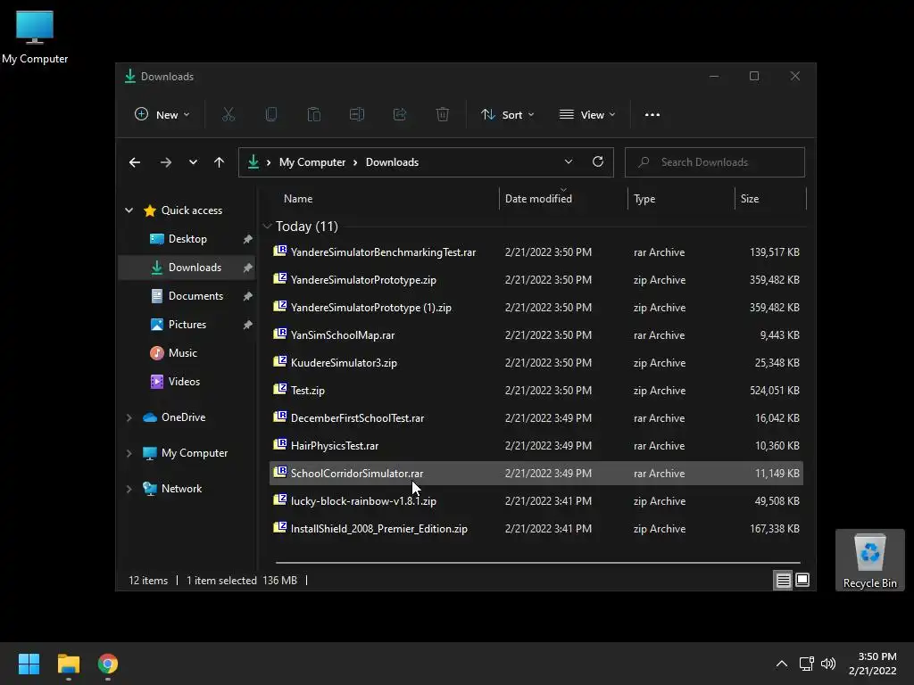Screen dimensions: 914x685
Task: Open the New dropdown menu
Action: click(x=162, y=115)
